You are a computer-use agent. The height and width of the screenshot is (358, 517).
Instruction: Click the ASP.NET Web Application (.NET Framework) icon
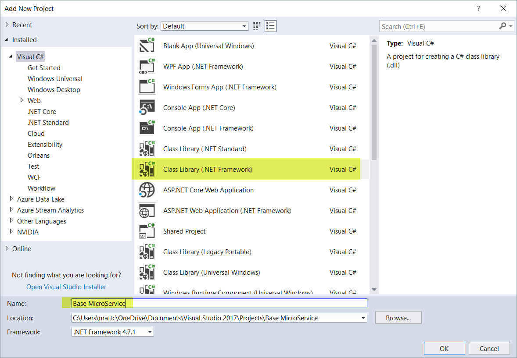[x=147, y=210]
